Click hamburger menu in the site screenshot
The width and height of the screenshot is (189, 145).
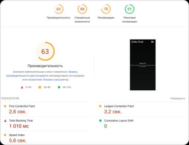pyautogui.click(x=152, y=42)
